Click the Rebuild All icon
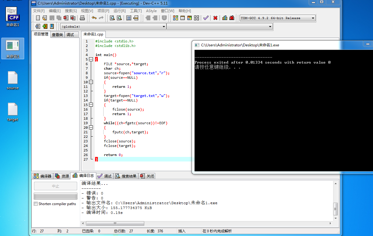Screen dimensions: 373x236 (197, 18)
